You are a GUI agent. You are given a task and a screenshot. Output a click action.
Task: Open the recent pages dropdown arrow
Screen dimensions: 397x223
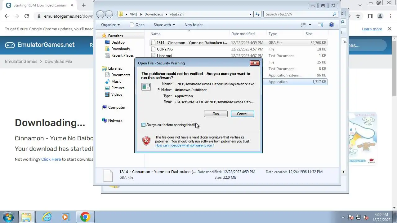pyautogui.click(x=115, y=14)
